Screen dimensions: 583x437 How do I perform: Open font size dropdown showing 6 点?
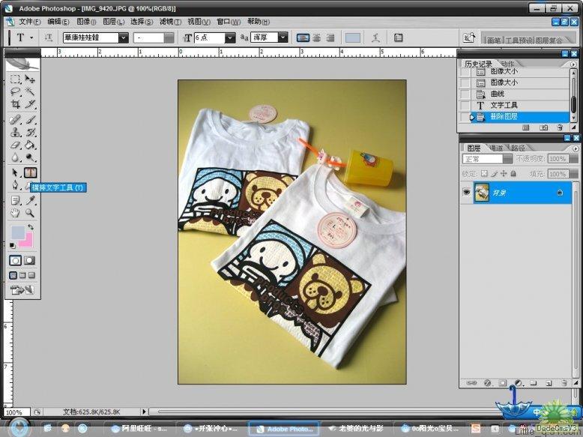pos(230,37)
